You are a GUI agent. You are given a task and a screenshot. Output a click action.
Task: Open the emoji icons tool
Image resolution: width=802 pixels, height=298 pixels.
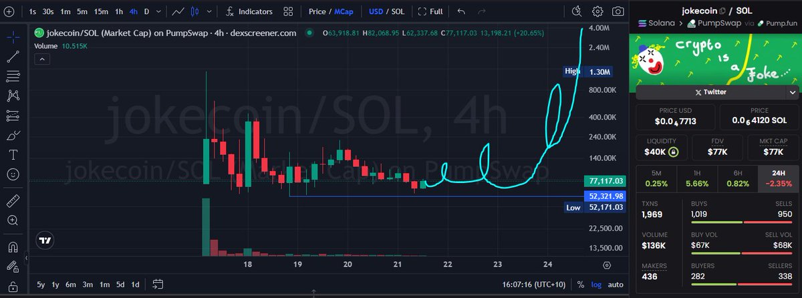tap(13, 174)
